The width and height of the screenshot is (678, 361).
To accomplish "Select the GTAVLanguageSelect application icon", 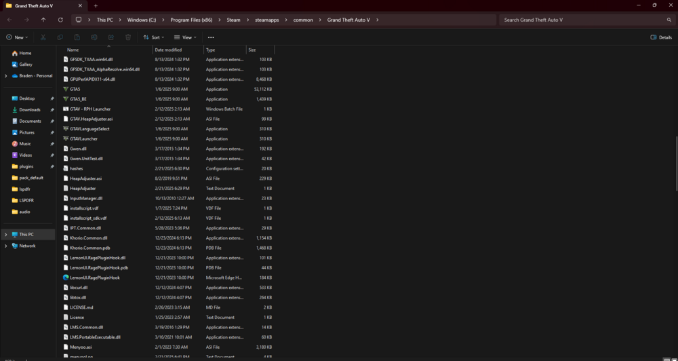I will click(x=66, y=129).
